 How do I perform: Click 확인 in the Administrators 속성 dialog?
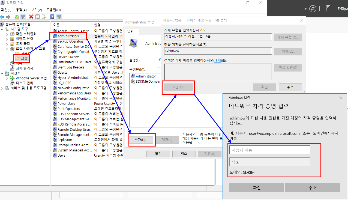tap(158, 154)
